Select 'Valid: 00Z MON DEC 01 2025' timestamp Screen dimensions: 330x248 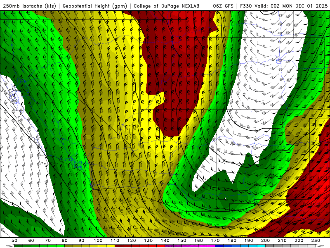291,6
